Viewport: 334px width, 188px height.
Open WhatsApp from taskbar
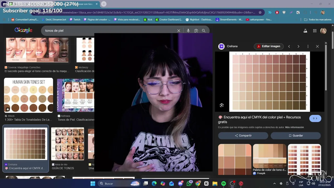[x=189, y=184]
